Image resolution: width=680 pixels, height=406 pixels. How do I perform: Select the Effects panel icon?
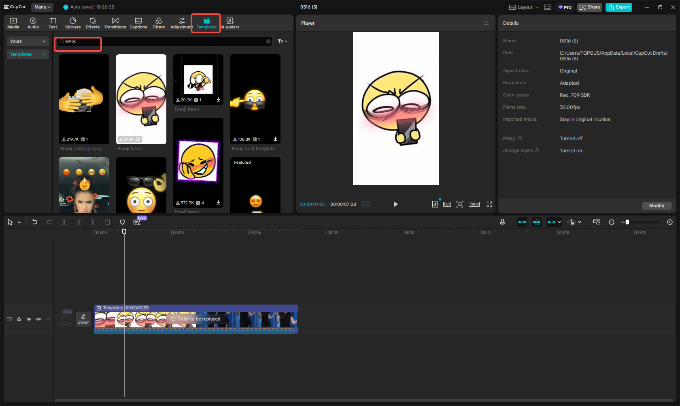92,22
